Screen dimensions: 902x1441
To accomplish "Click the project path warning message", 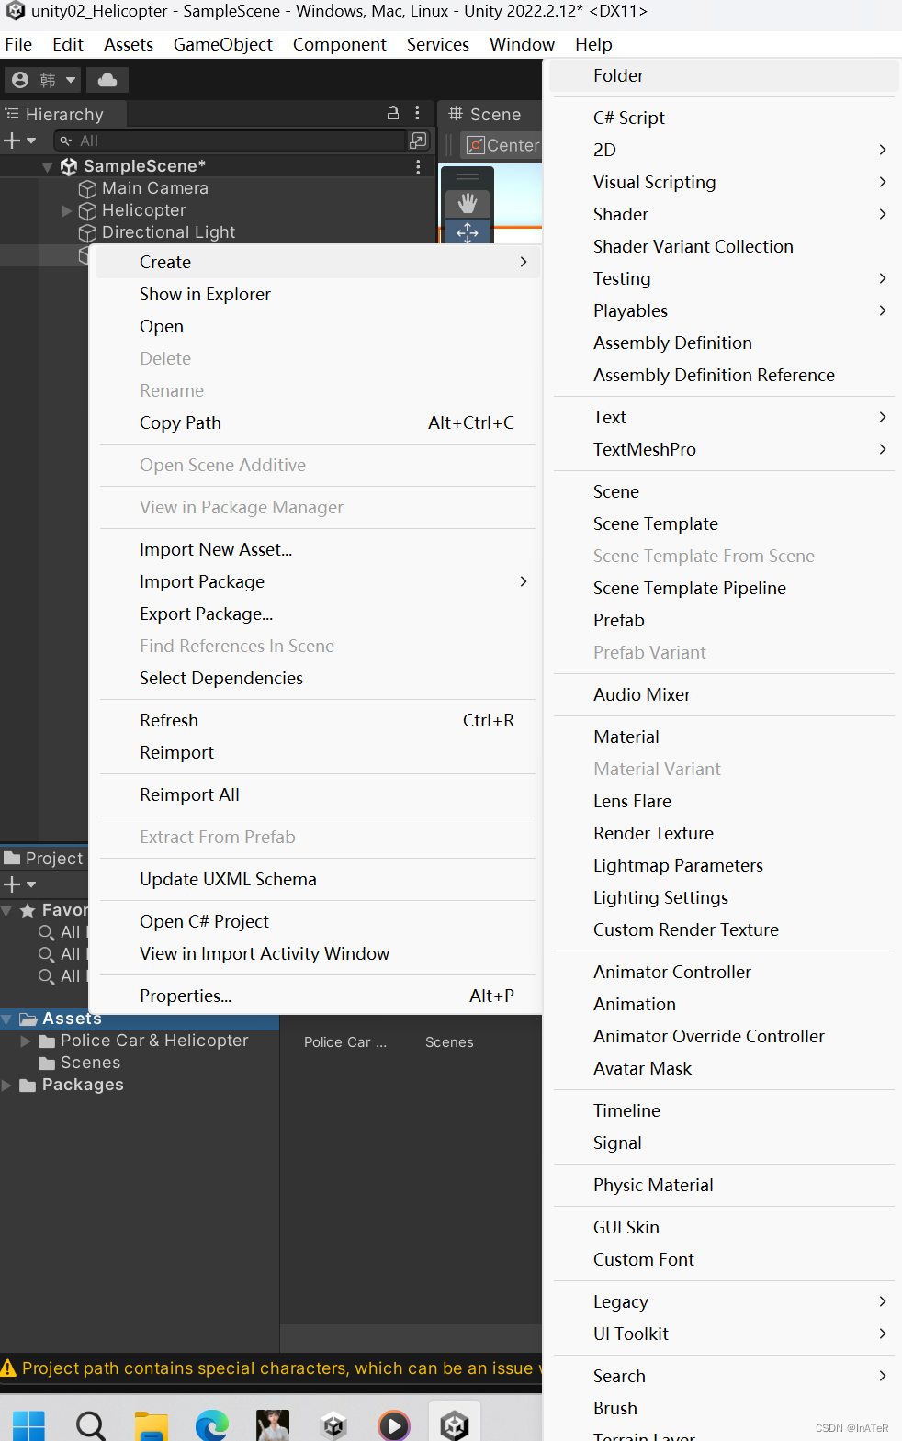I will point(271,1368).
